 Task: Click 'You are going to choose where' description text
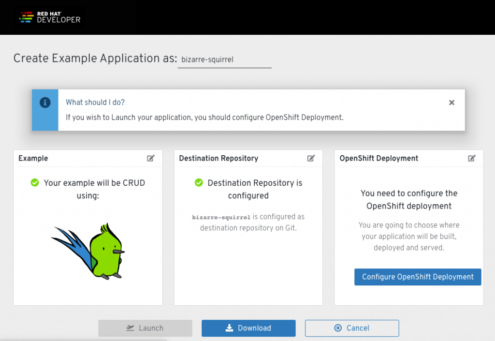pyautogui.click(x=409, y=236)
